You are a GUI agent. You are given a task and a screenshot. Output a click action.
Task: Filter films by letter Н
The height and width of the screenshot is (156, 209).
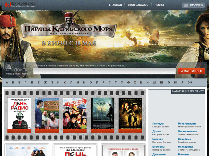(84, 83)
